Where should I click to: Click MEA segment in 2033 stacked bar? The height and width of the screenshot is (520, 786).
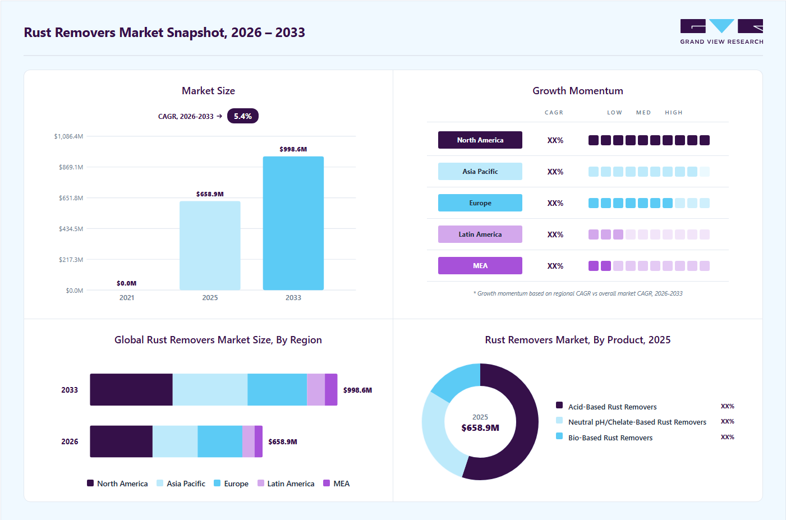tap(331, 390)
